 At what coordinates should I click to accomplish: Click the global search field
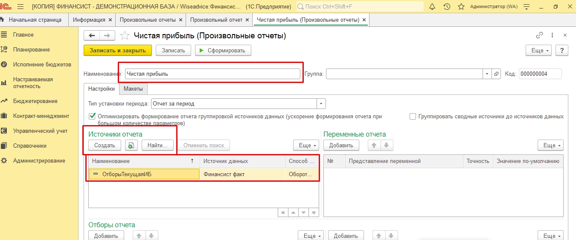(x=360, y=7)
